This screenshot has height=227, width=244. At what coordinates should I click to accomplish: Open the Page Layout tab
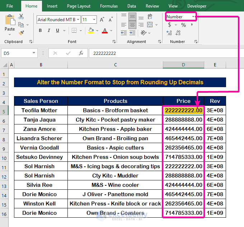pos(79,6)
